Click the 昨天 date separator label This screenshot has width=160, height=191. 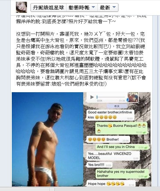click(117, 106)
